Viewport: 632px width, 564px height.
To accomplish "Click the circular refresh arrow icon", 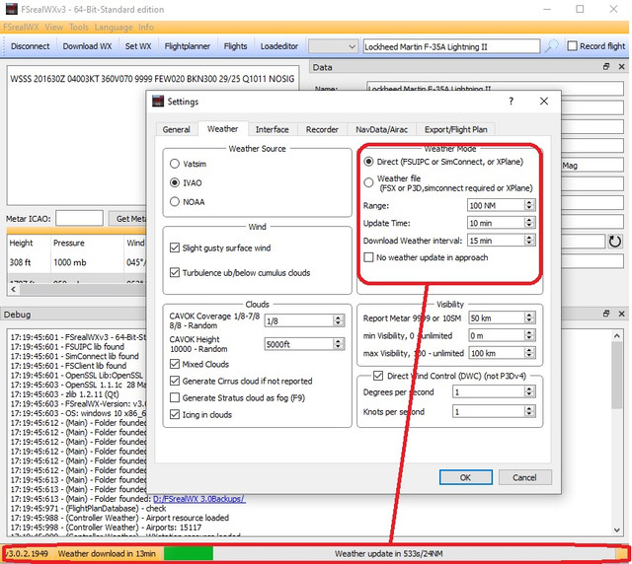I will [x=614, y=242].
